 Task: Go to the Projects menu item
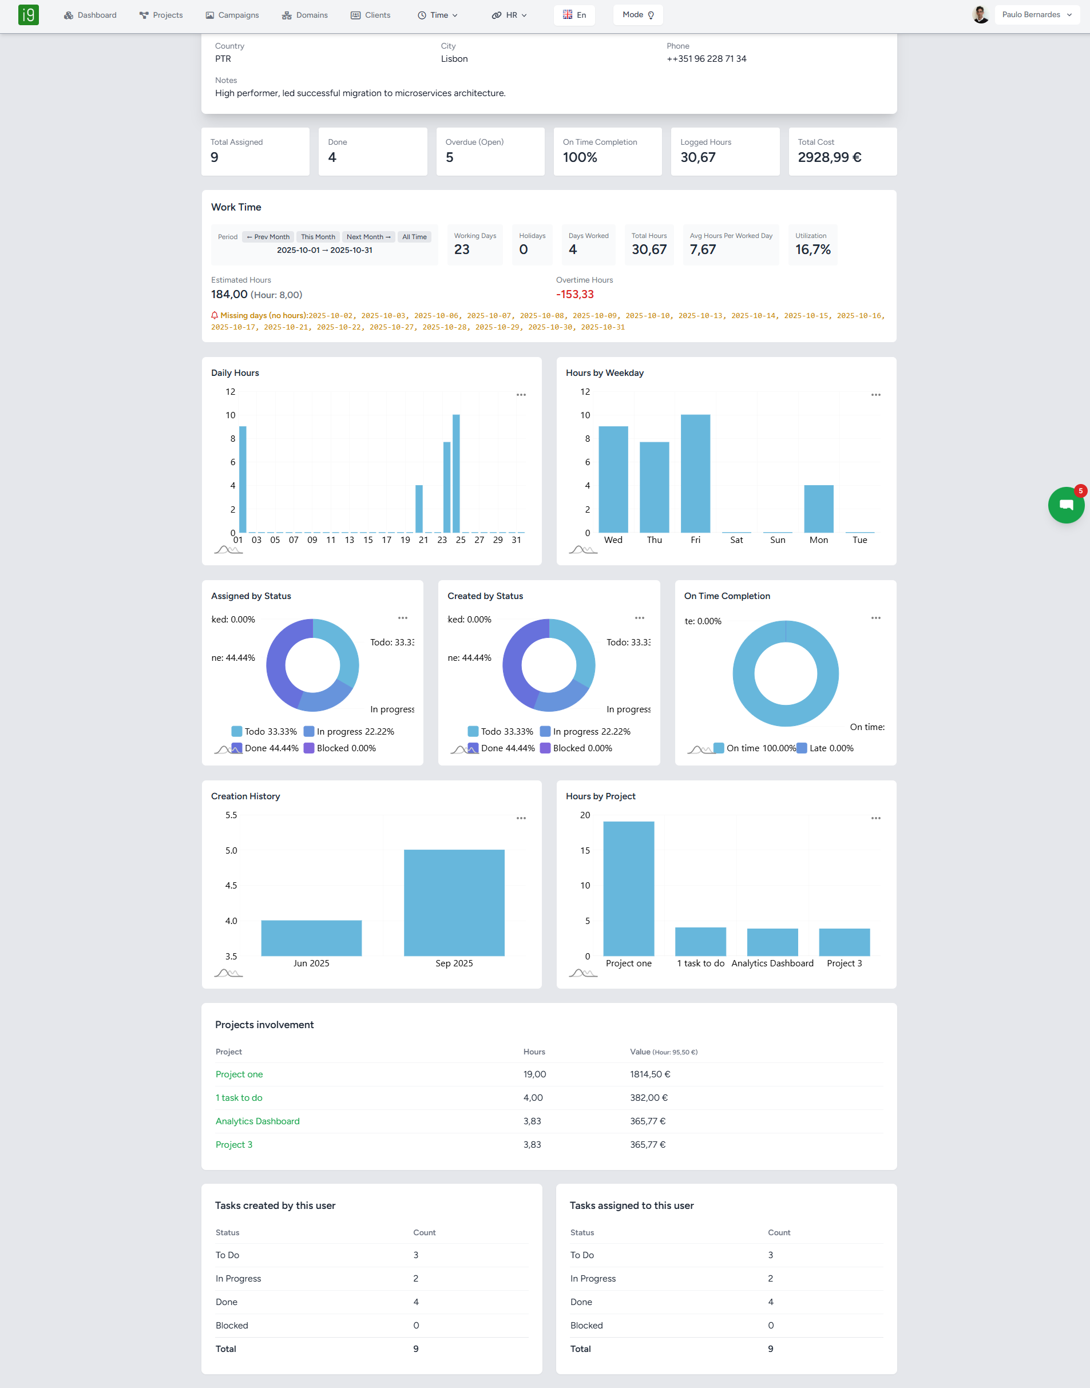click(x=161, y=15)
